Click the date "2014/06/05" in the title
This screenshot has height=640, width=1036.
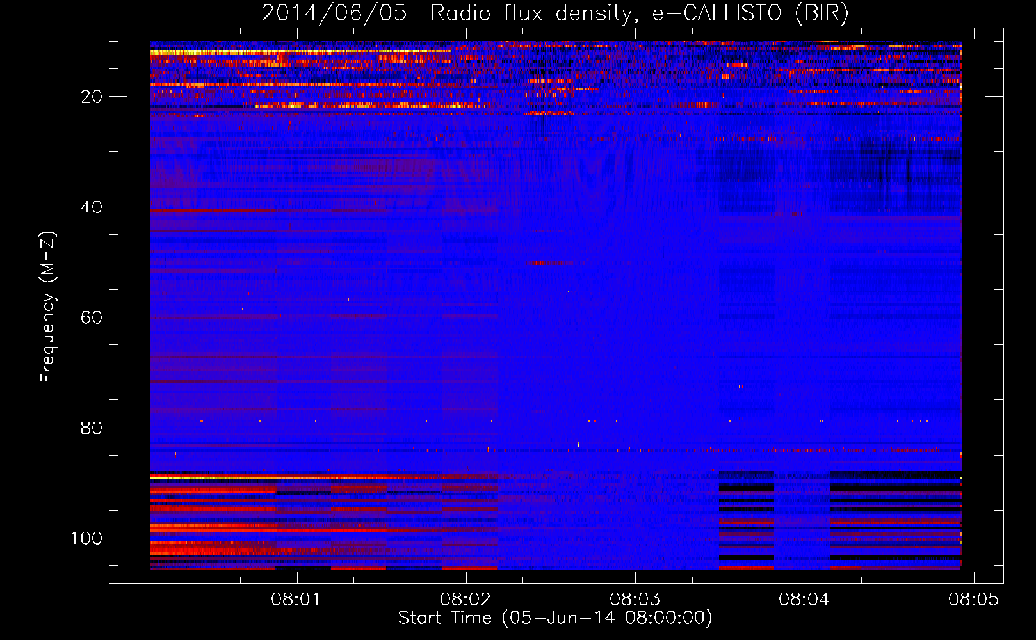[334, 13]
